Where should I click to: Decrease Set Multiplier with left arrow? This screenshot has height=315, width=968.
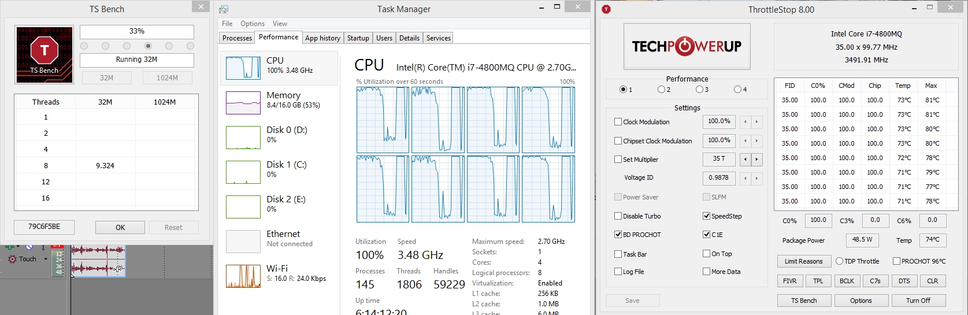click(x=746, y=159)
